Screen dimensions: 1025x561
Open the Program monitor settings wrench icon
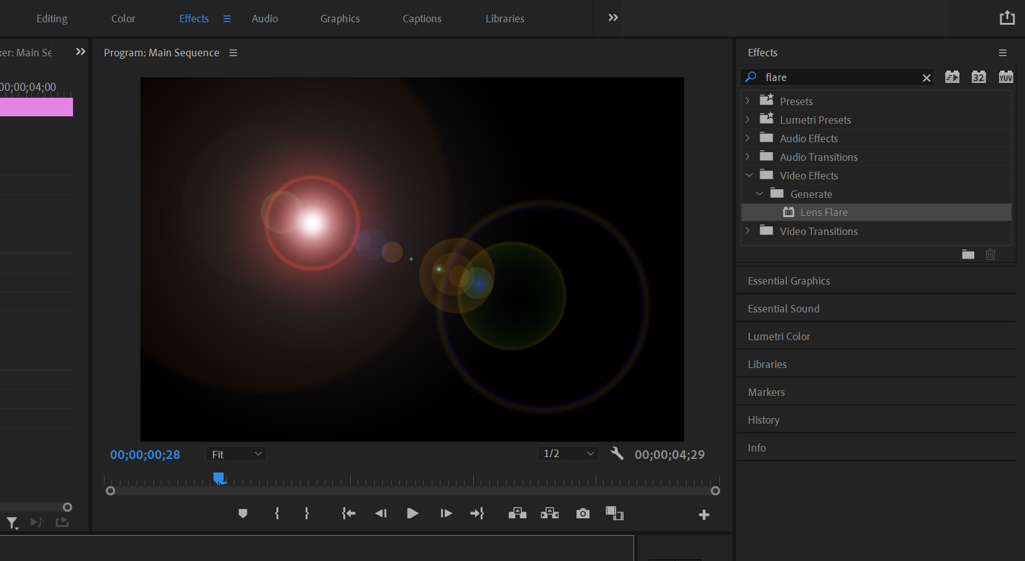(617, 453)
